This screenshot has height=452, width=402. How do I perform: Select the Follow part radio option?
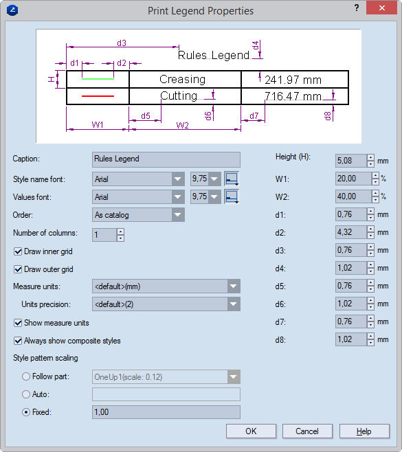26,376
